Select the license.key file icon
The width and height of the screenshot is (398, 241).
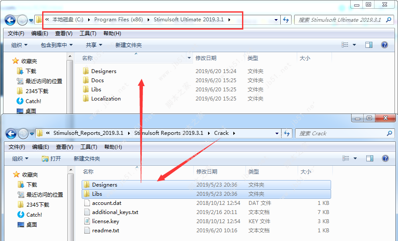(x=87, y=221)
